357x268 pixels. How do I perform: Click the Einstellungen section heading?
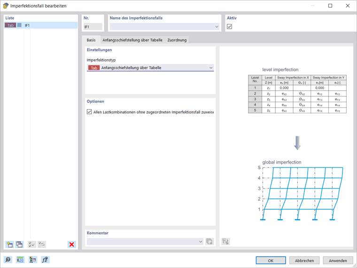(x=99, y=50)
